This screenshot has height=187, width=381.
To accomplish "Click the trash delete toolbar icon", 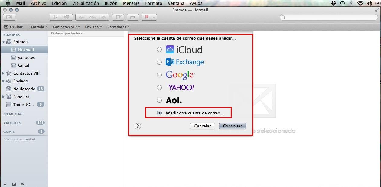I will (x=56, y=17).
